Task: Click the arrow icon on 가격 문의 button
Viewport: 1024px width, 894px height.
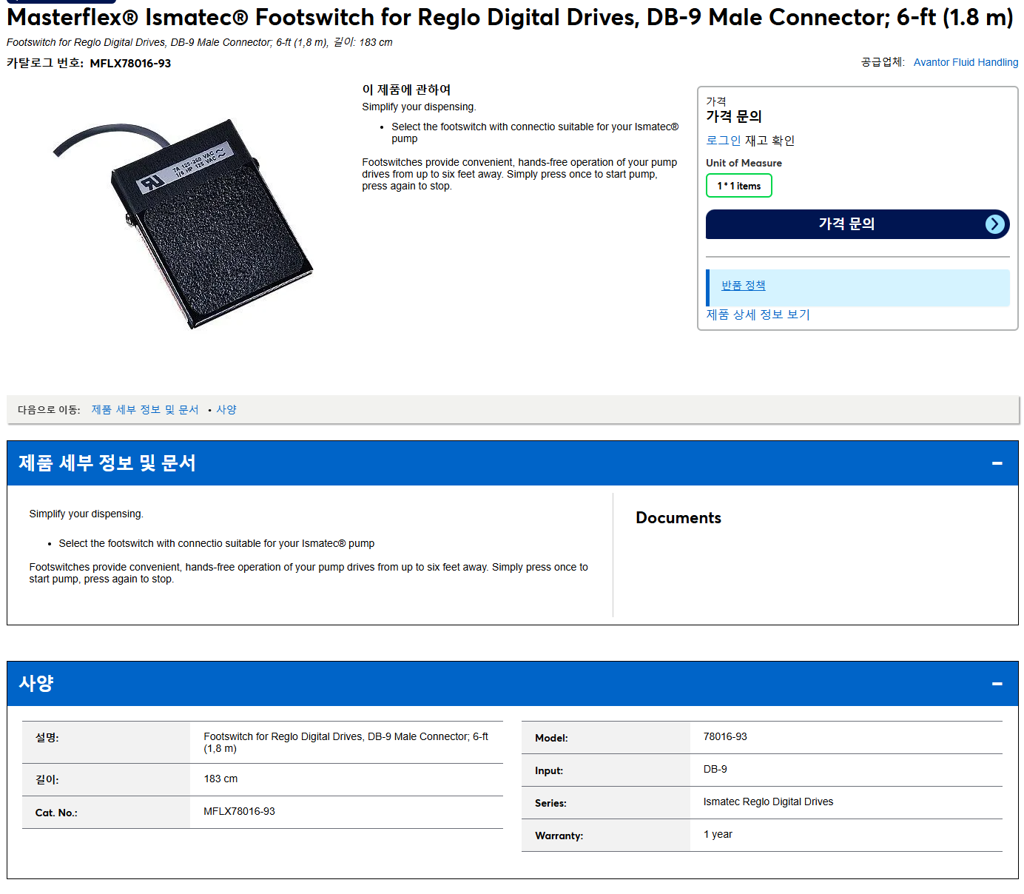Action: tap(995, 224)
